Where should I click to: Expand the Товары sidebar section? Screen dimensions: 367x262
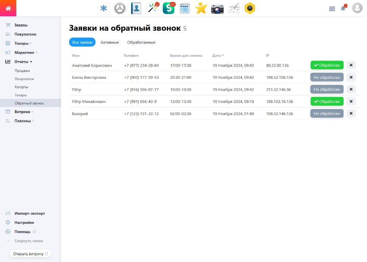pyautogui.click(x=23, y=43)
